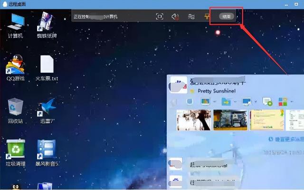Click the orange pin icon on control bar
The height and width of the screenshot is (190, 304).
point(207,17)
